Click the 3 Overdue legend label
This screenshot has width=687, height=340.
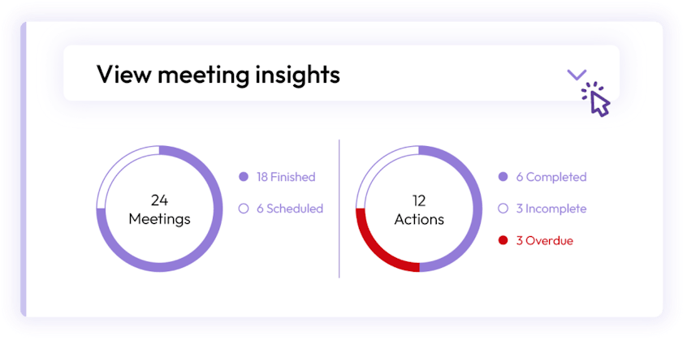pyautogui.click(x=545, y=240)
